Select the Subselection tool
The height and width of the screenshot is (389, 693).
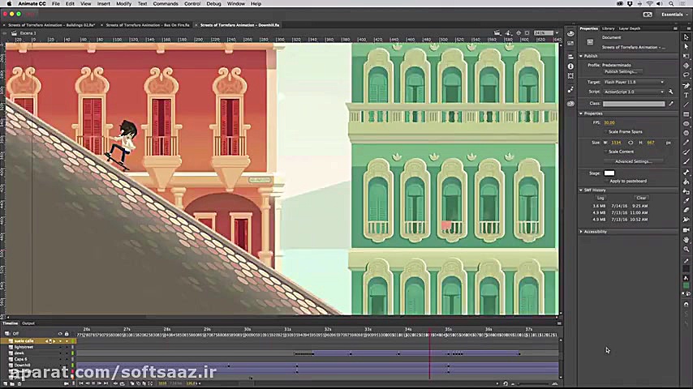686,47
